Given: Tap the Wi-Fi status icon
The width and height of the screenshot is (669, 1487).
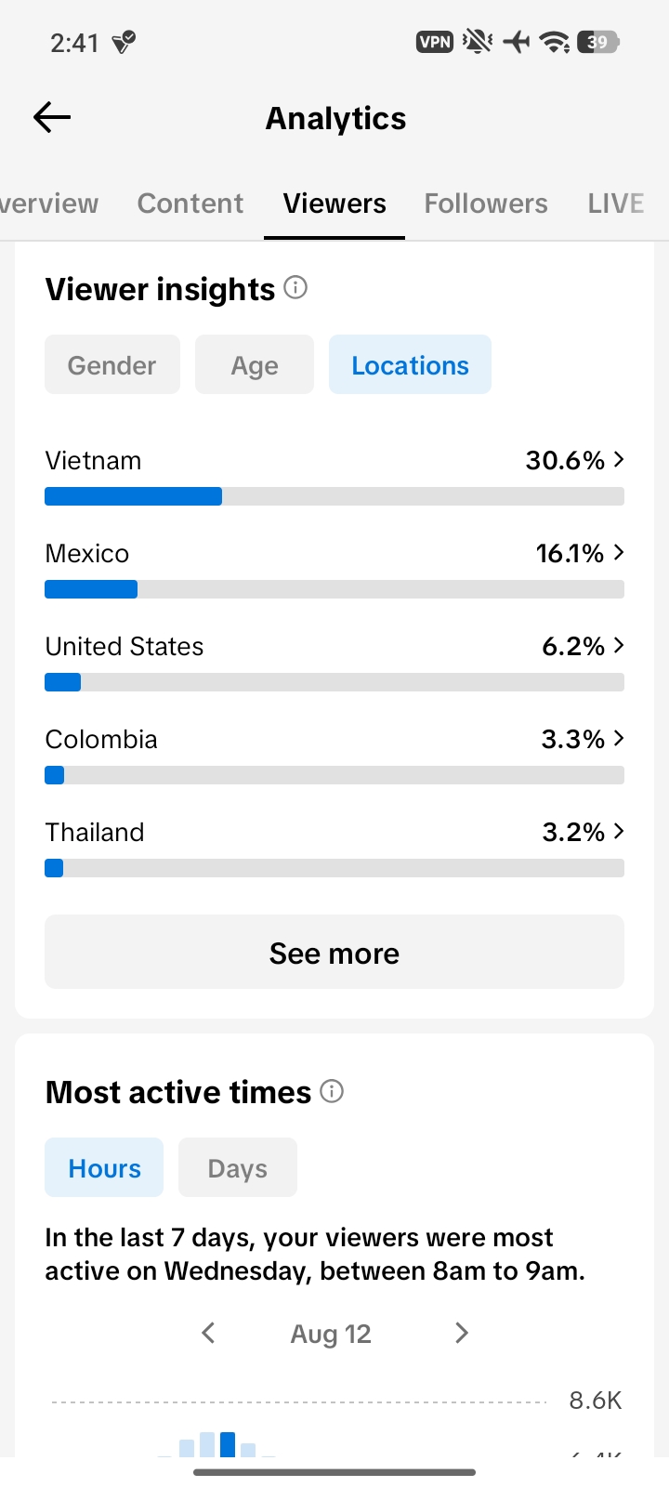Looking at the screenshot, I should point(555,42).
